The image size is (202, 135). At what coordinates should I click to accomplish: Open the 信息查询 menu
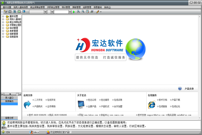(x=97, y=7)
